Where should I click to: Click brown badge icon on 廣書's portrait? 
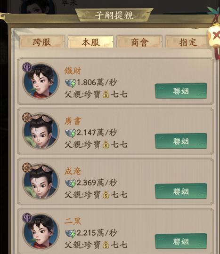(x=27, y=117)
